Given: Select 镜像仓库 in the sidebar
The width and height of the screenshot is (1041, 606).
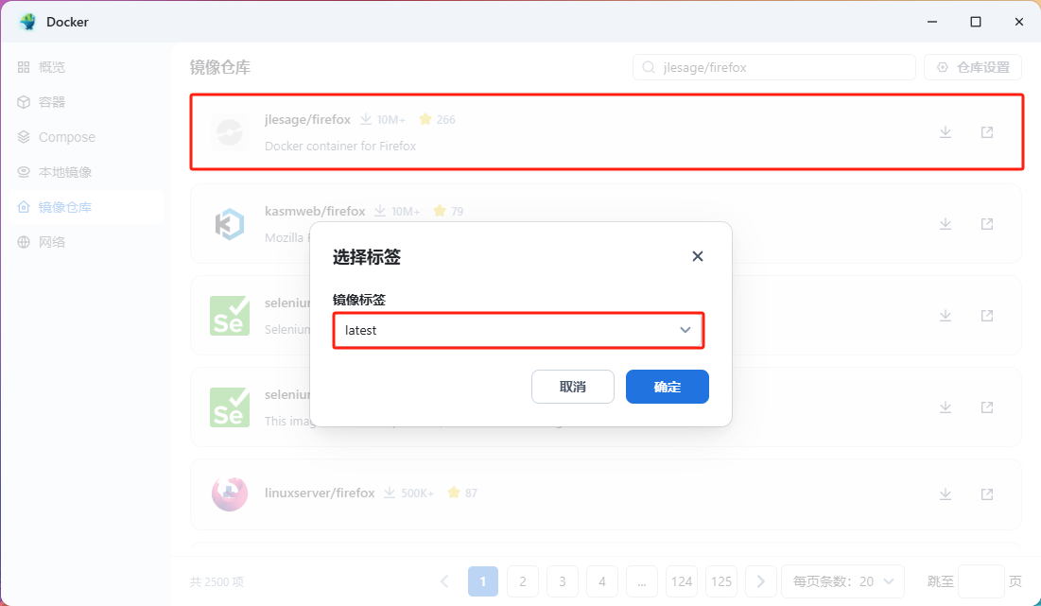Looking at the screenshot, I should [86, 207].
